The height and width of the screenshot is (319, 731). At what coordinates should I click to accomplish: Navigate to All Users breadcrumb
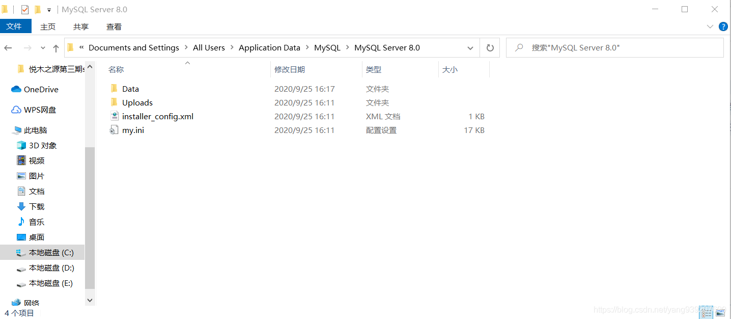tap(209, 47)
